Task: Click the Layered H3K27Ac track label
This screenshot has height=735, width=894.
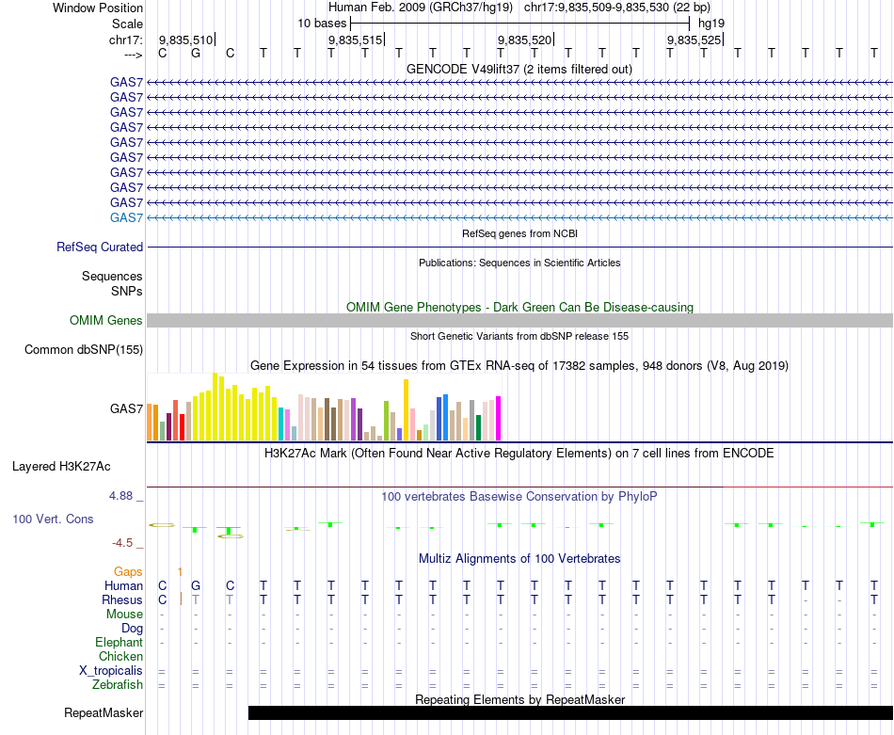Action: pyautogui.click(x=61, y=466)
